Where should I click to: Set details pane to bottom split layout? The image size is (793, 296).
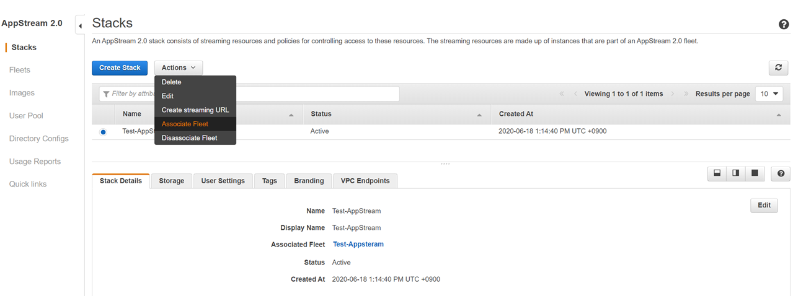(717, 173)
